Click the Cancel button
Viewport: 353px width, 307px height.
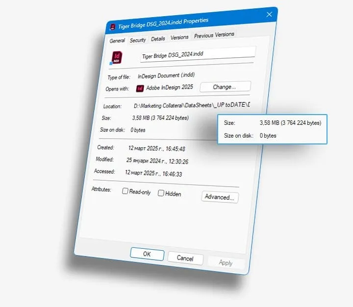[185, 258]
